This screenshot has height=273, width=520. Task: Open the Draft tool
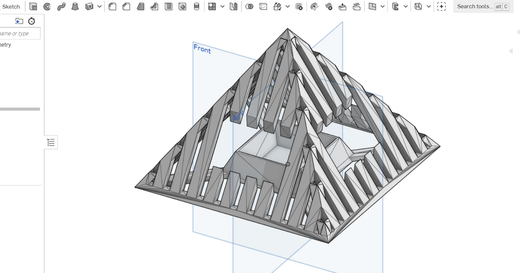140,6
